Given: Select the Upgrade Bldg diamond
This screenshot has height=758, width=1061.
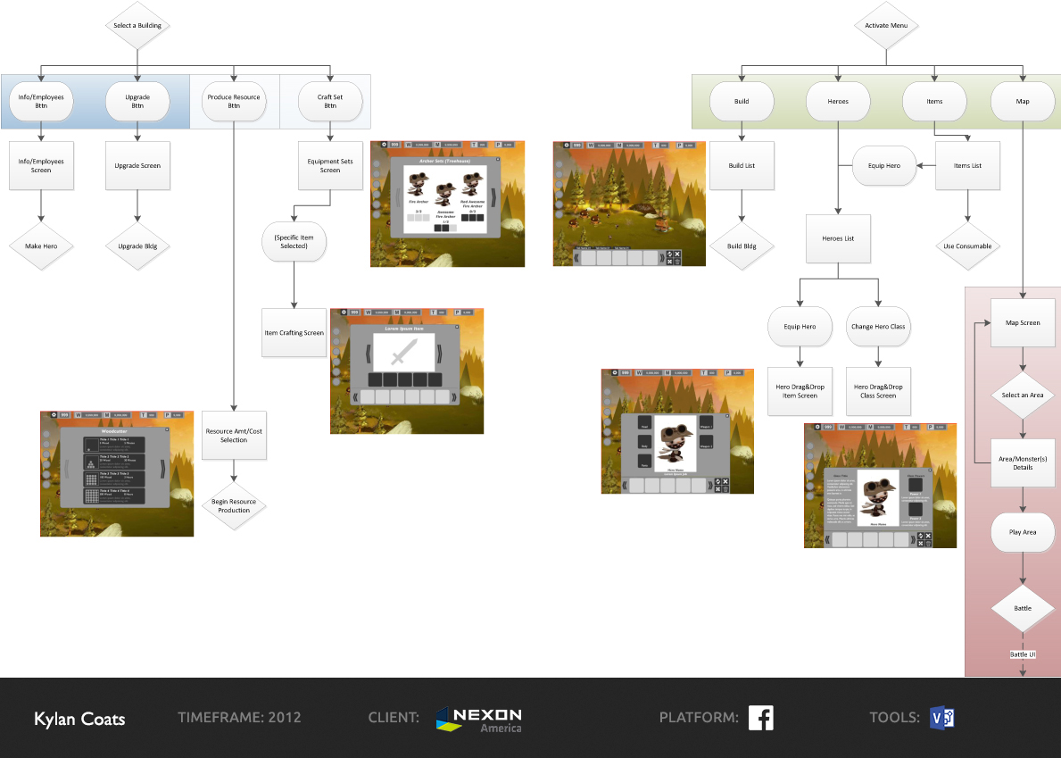Looking at the screenshot, I should 137,246.
